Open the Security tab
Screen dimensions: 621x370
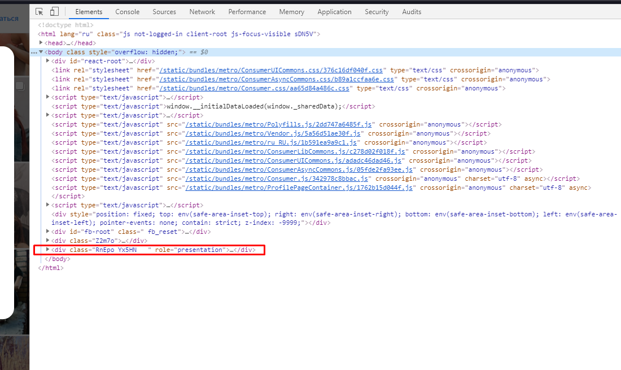click(x=377, y=12)
